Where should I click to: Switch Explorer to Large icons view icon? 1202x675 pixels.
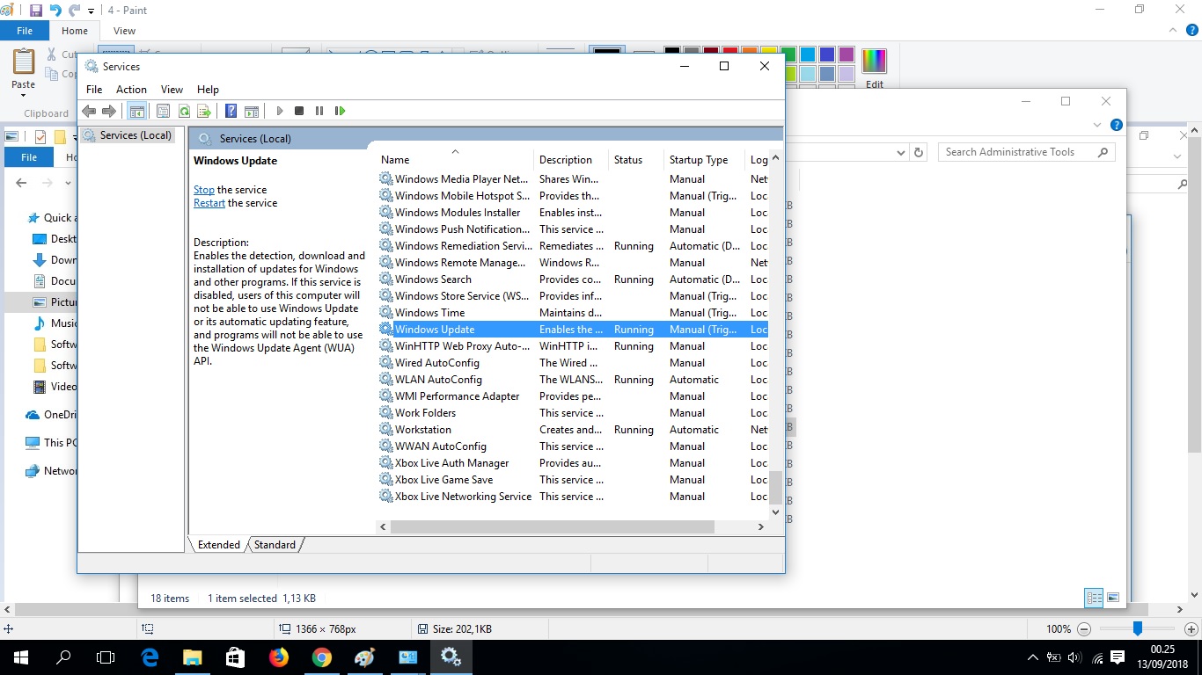[1113, 598]
